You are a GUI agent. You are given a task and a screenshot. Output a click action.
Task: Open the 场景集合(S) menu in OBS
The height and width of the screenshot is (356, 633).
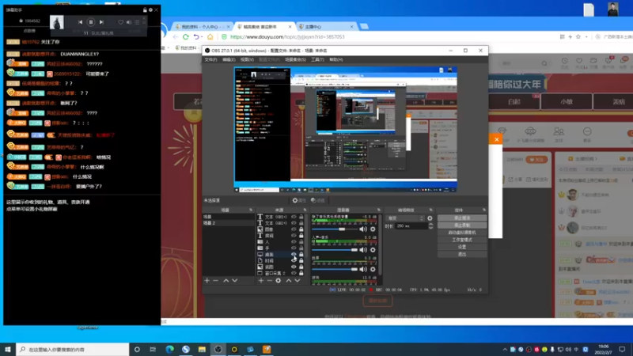[295, 59]
